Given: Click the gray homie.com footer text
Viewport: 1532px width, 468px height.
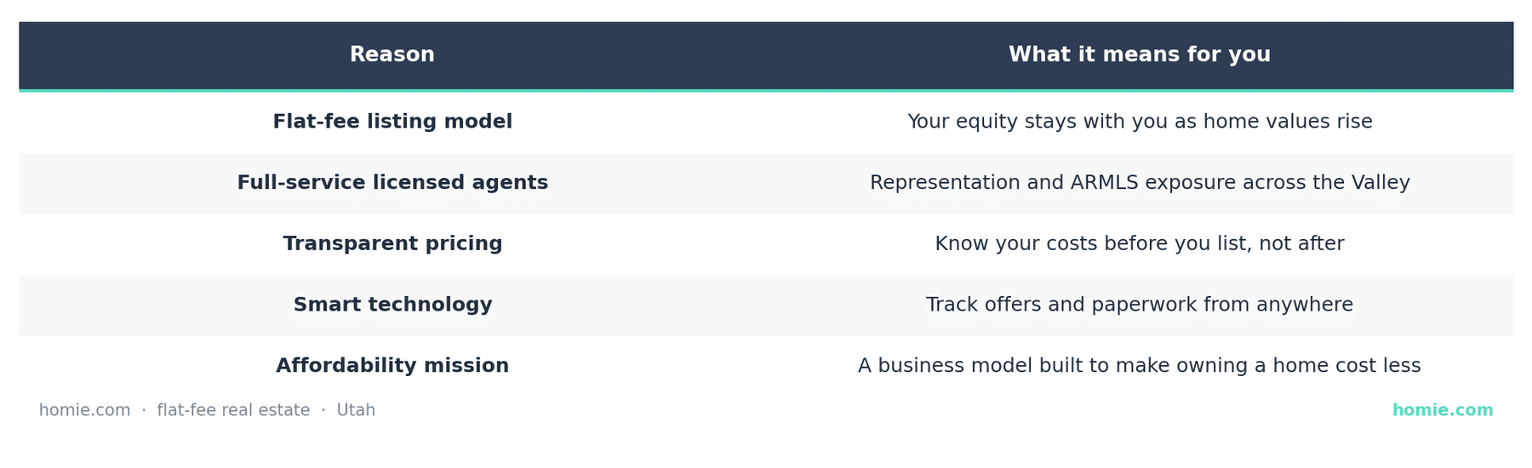Looking at the screenshot, I should pyautogui.click(x=84, y=410).
